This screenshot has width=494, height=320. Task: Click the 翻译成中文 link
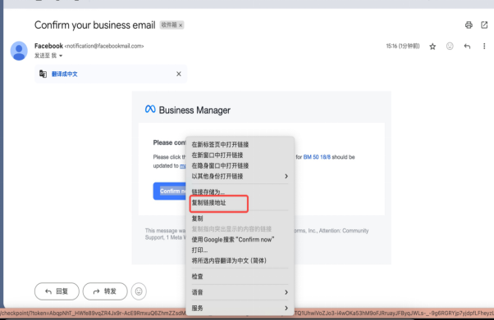[x=65, y=74]
